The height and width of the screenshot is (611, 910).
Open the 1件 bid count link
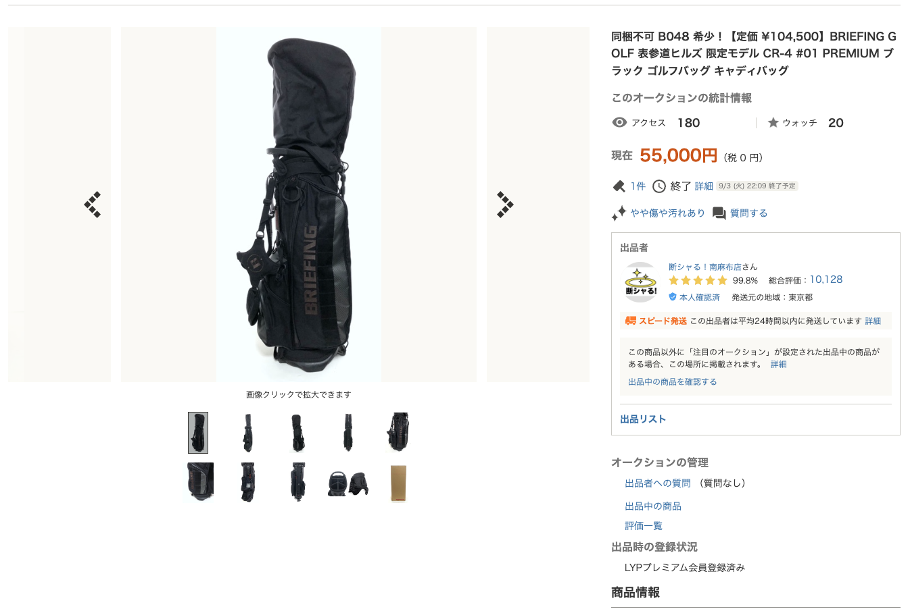click(x=638, y=186)
